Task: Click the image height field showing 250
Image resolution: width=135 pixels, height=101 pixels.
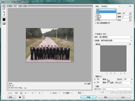Action: click(x=99, y=82)
